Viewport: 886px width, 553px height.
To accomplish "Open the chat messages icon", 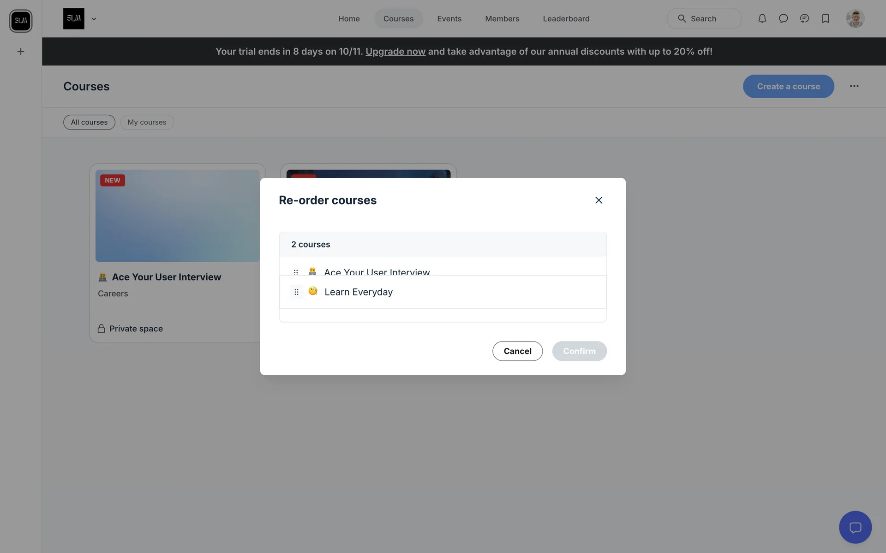I will coord(783,18).
